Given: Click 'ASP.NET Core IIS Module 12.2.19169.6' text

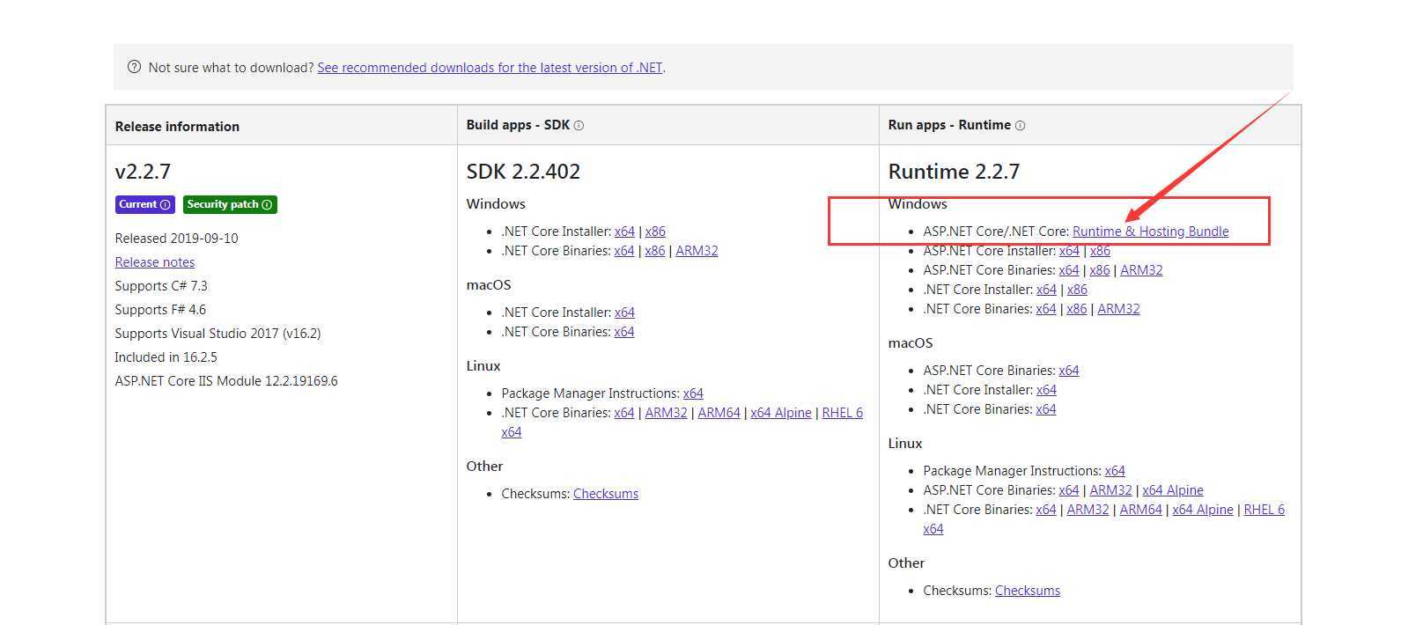Looking at the screenshot, I should 226,381.
